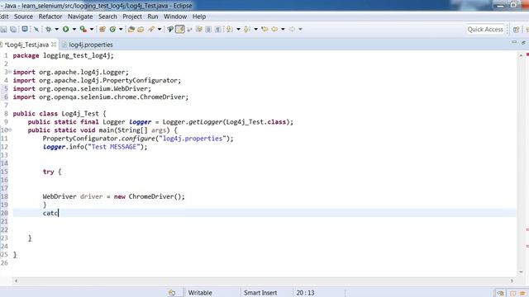Run the program with green Run button
This screenshot has width=529, height=297.
point(66,30)
